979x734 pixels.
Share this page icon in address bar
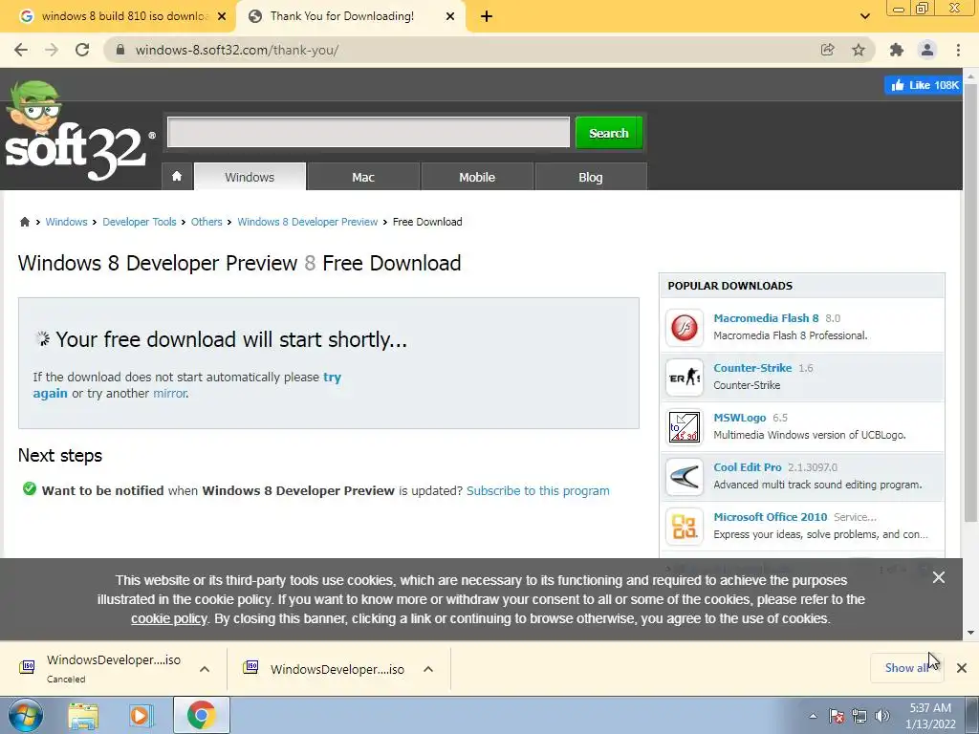(x=827, y=50)
